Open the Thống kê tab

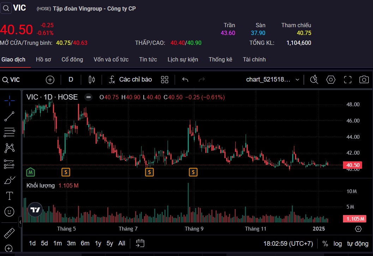click(x=220, y=60)
